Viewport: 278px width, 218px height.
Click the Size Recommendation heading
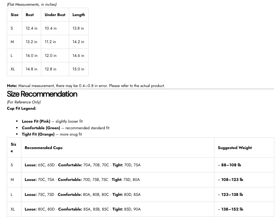[x=42, y=94]
